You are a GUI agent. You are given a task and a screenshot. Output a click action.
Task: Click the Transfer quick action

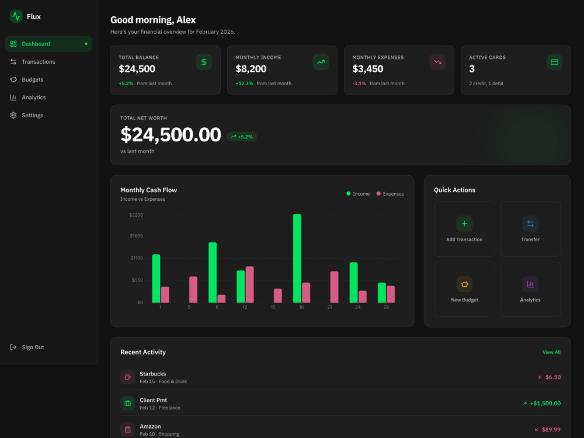[x=530, y=229]
